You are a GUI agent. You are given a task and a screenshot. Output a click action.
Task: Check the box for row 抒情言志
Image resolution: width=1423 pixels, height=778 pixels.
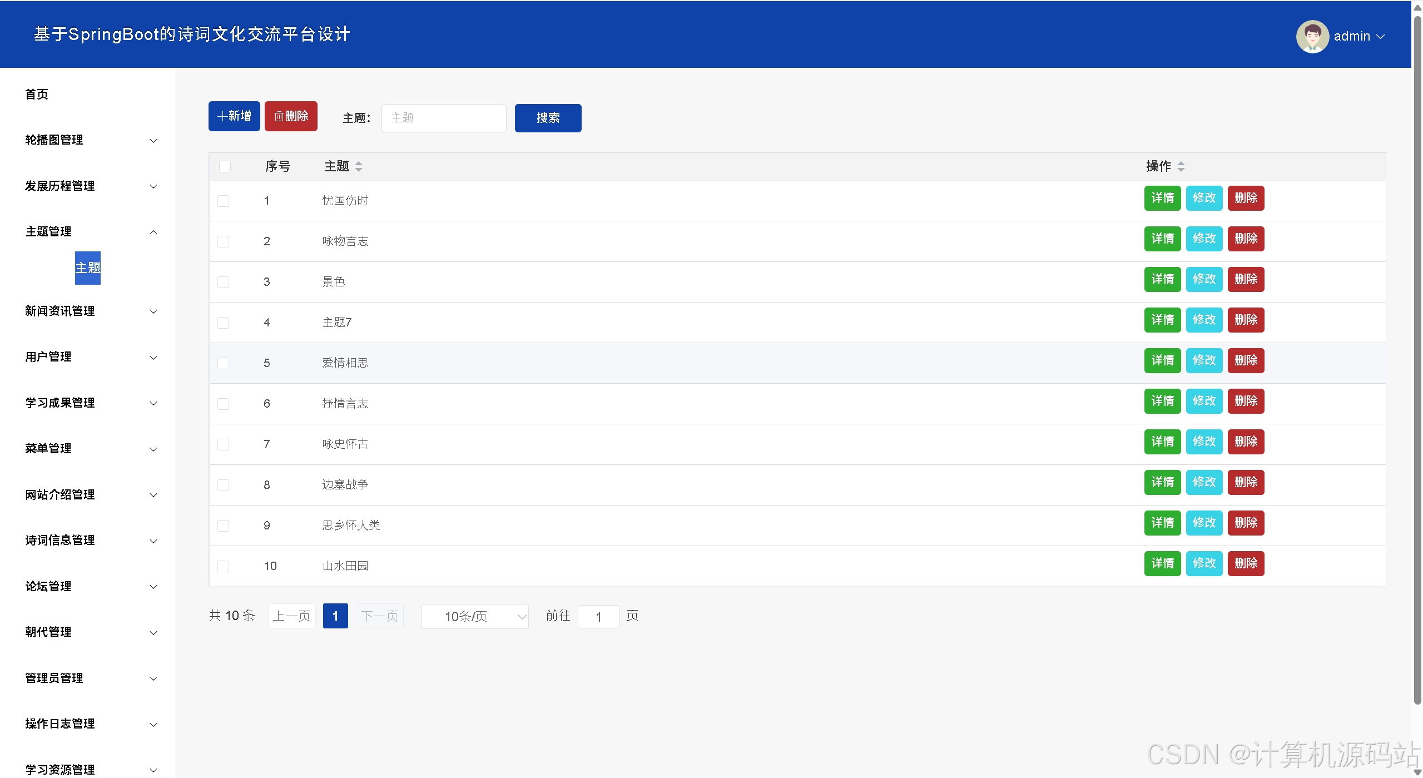(x=223, y=404)
